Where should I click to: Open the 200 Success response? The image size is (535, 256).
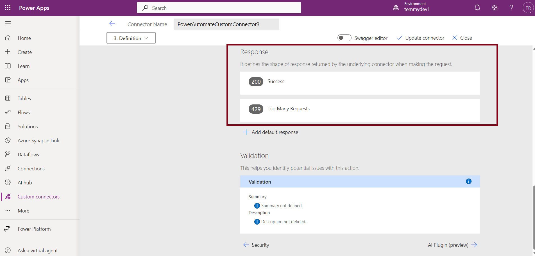[360, 83]
